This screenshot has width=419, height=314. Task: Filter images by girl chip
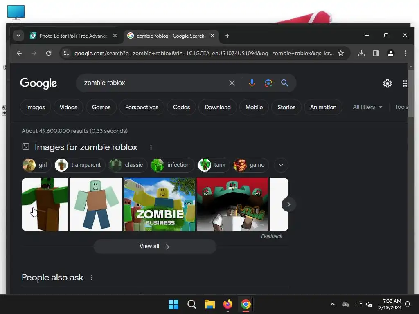[x=36, y=165]
